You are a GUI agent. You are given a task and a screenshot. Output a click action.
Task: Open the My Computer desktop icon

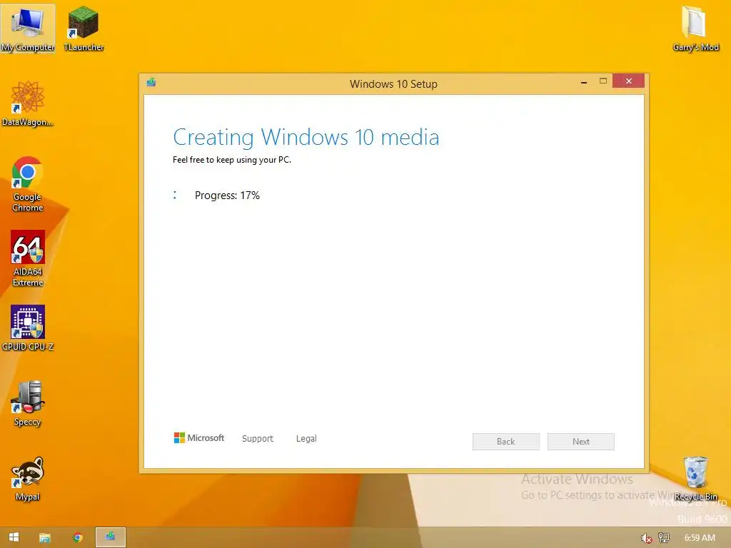click(28, 29)
